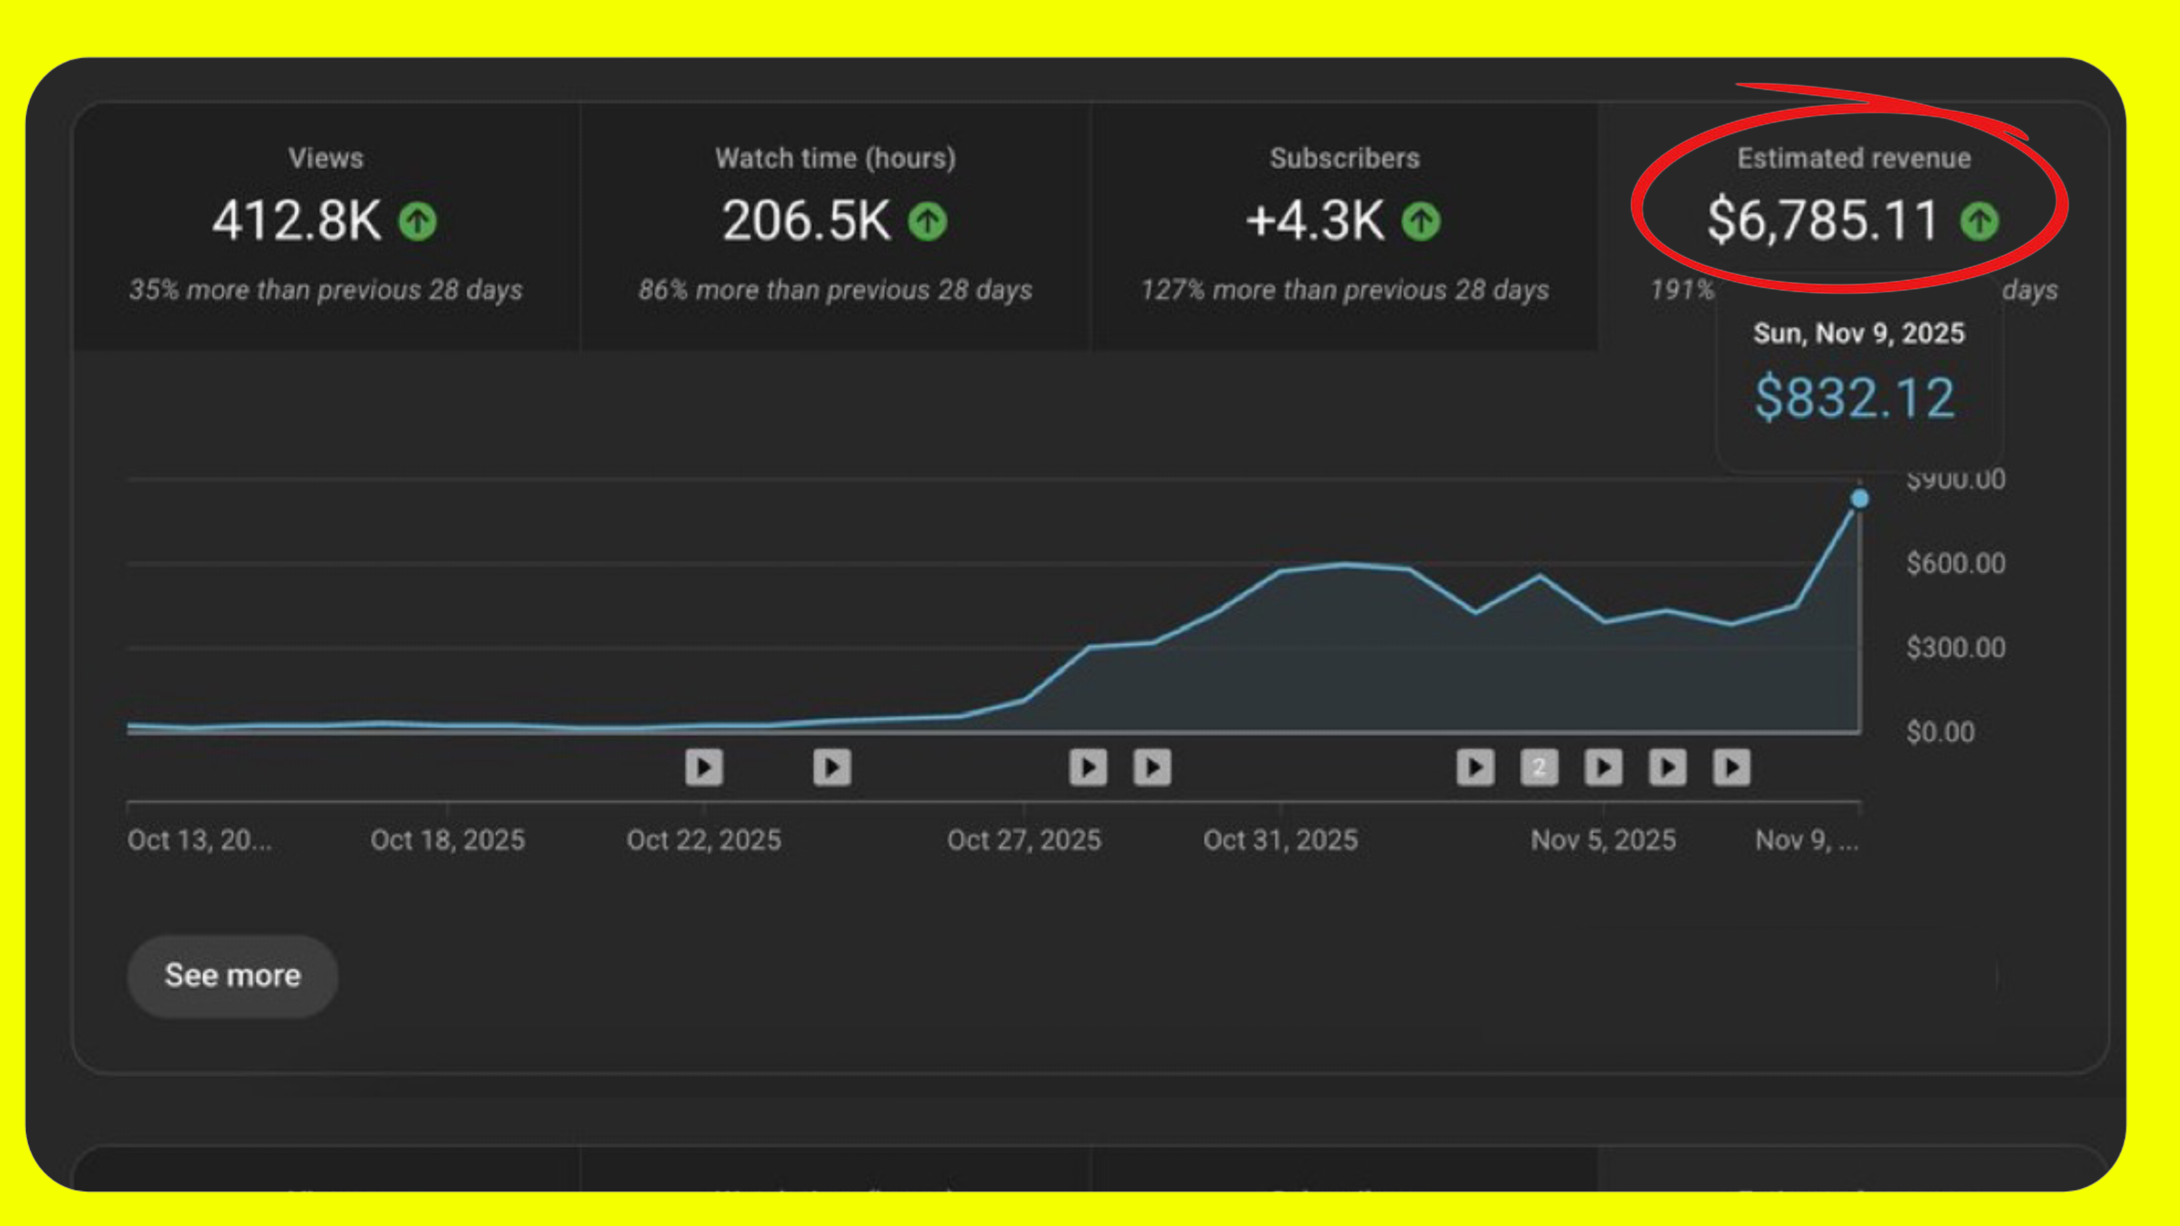This screenshot has height=1226, width=2180.
Task: Click video marker left of the 2 badge
Action: (x=1475, y=767)
